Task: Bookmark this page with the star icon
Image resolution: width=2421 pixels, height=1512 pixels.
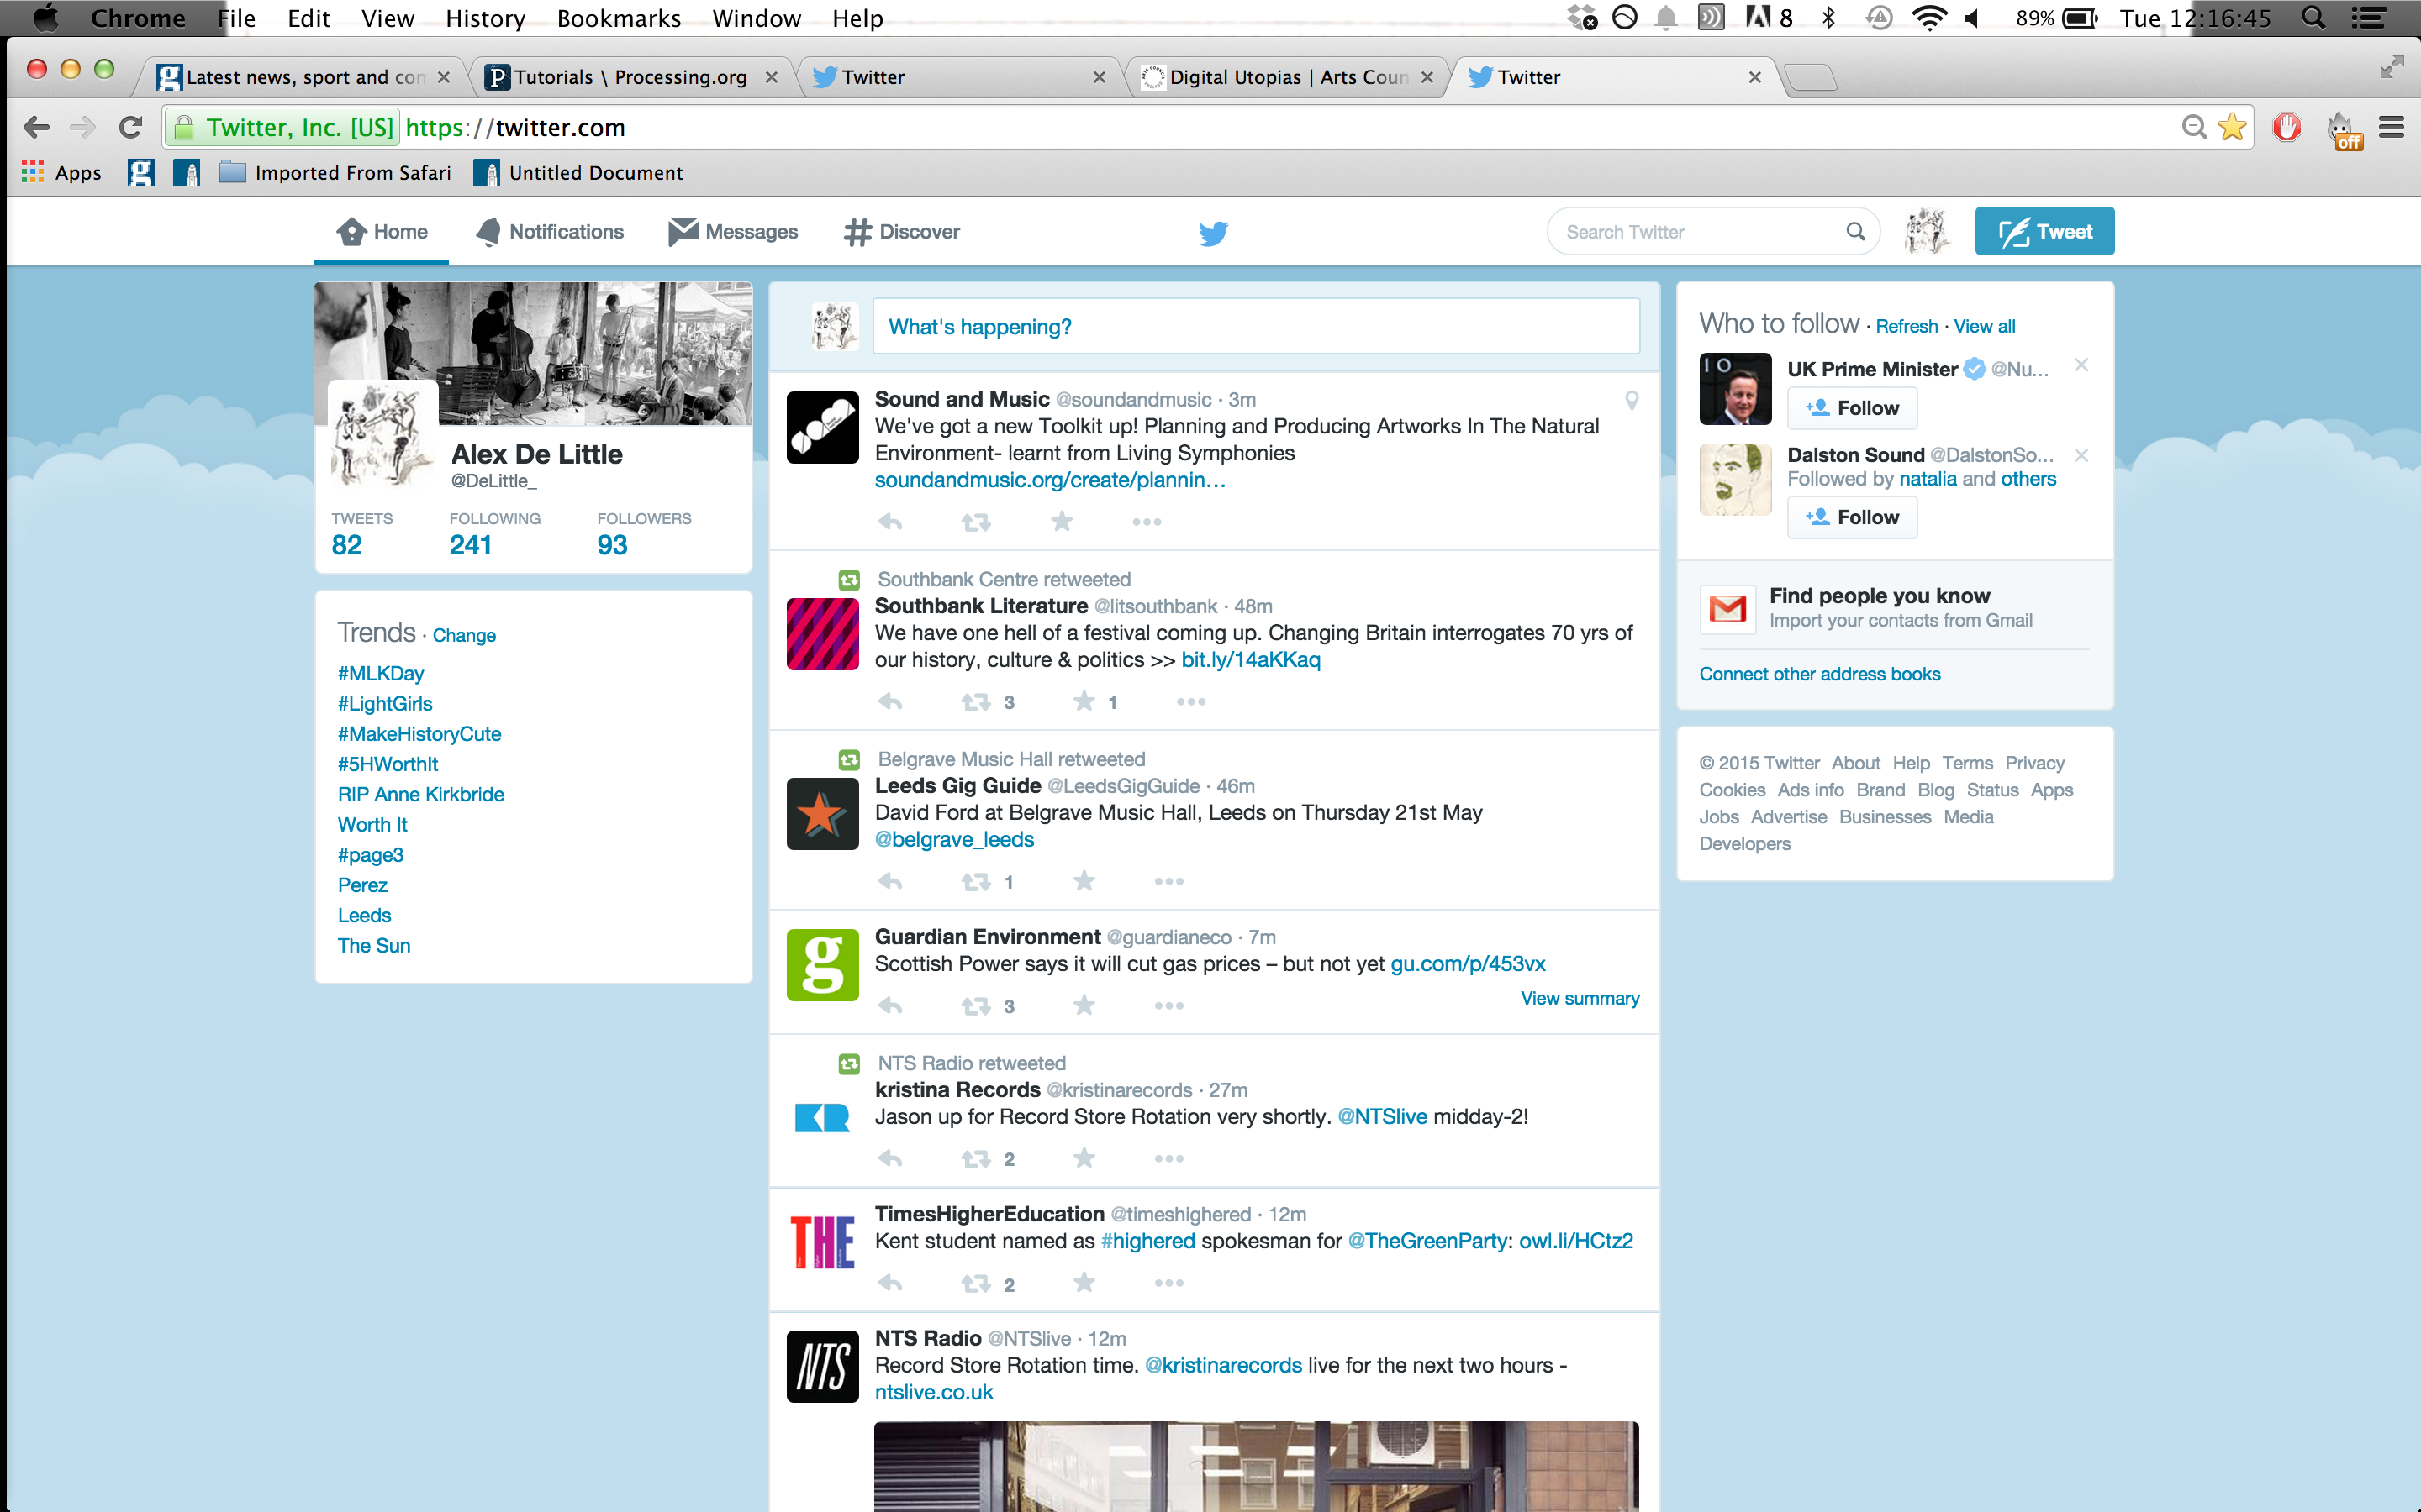Action: (x=2232, y=127)
